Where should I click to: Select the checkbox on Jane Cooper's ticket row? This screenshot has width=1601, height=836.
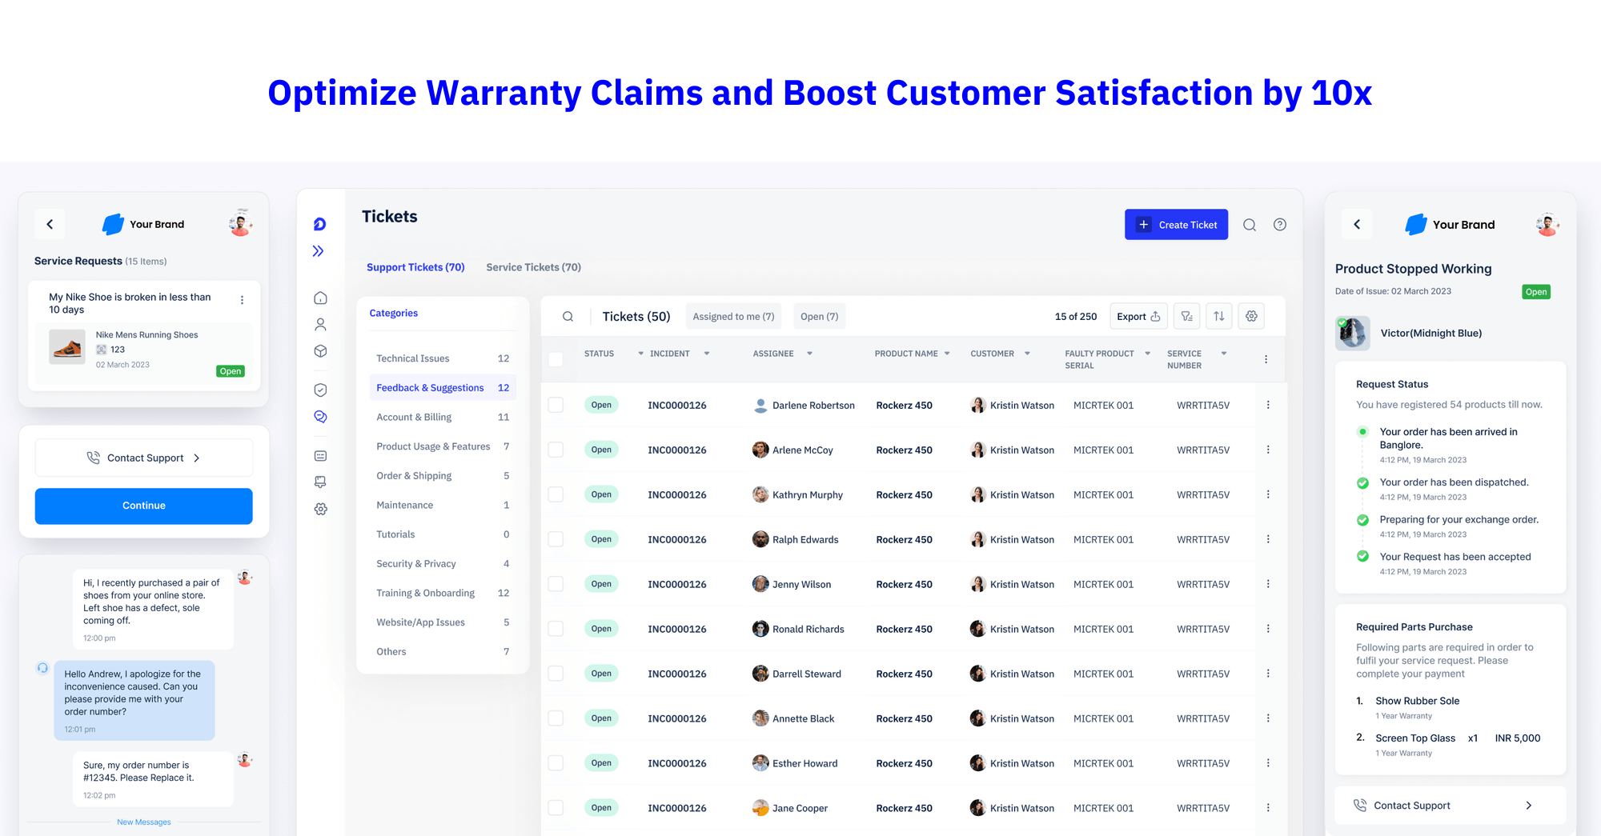556,808
